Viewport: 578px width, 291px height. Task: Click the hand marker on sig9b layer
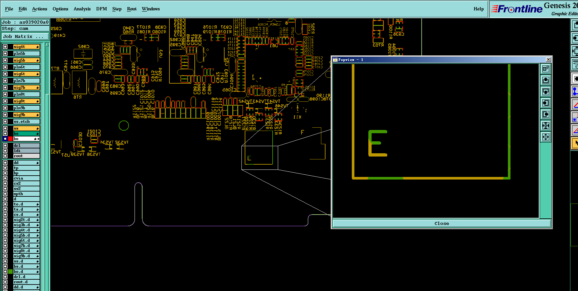click(38, 115)
